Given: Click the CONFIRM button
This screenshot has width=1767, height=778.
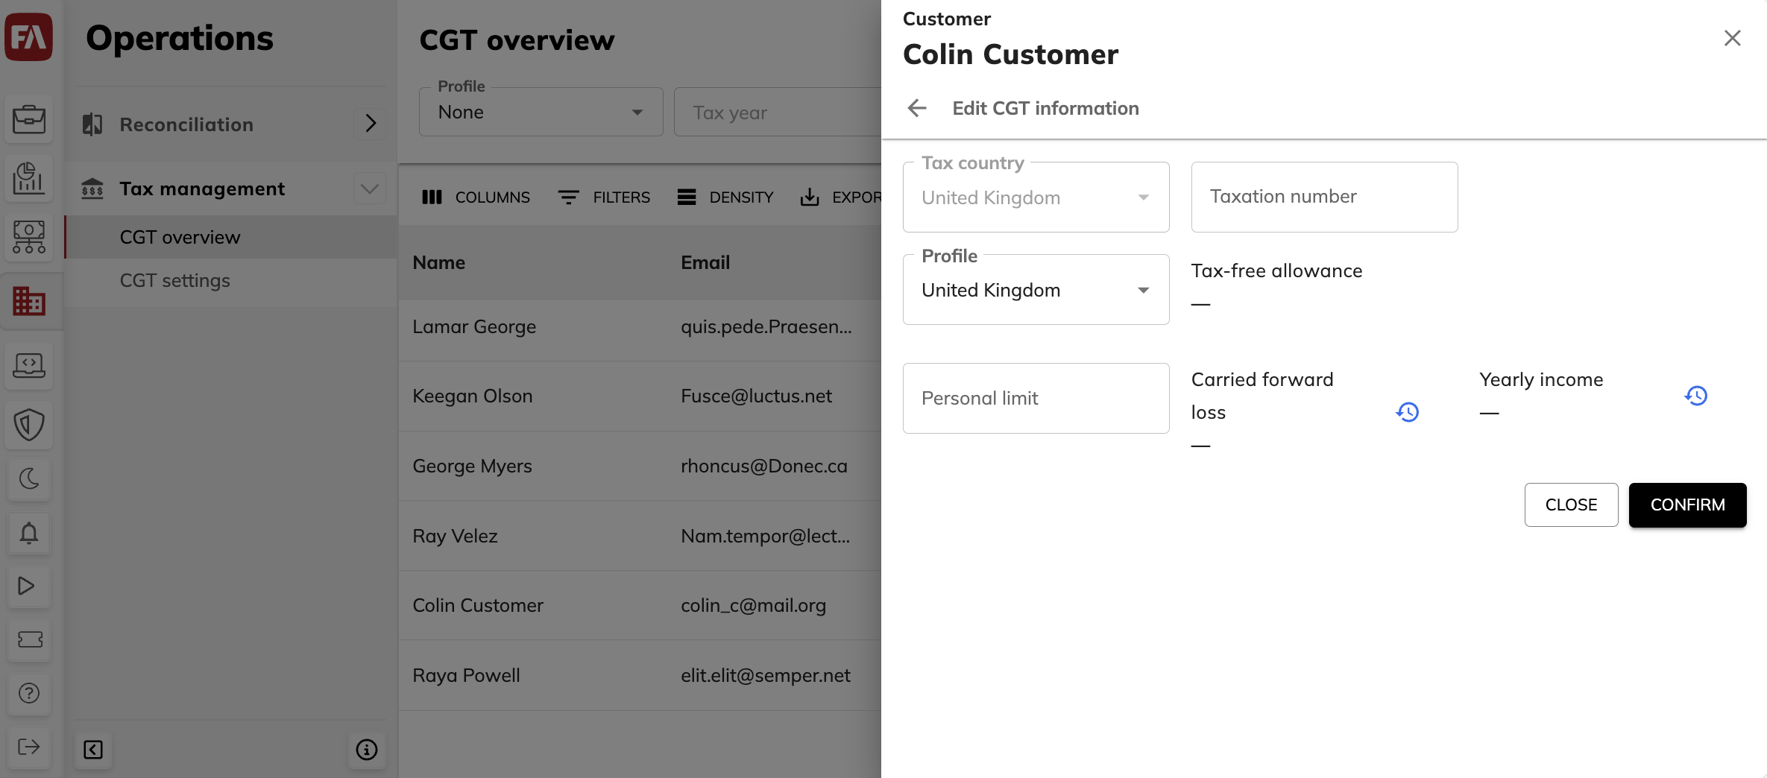Looking at the screenshot, I should 1687,505.
